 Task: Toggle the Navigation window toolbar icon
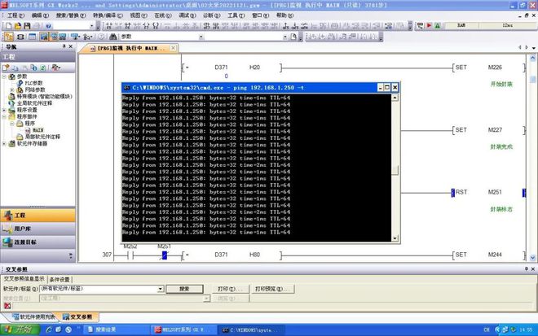[x=9, y=37]
